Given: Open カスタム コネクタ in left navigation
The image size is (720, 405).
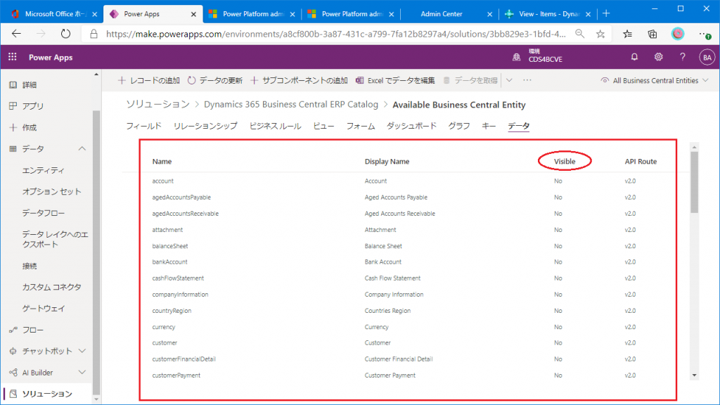Looking at the screenshot, I should click(51, 287).
